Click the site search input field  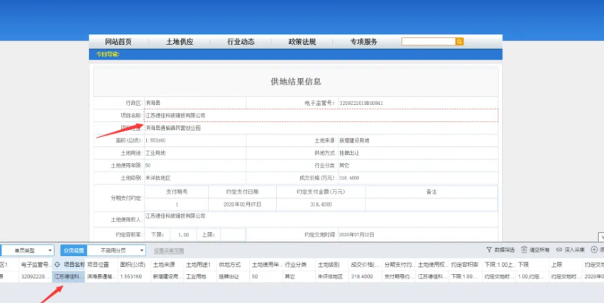428,42
